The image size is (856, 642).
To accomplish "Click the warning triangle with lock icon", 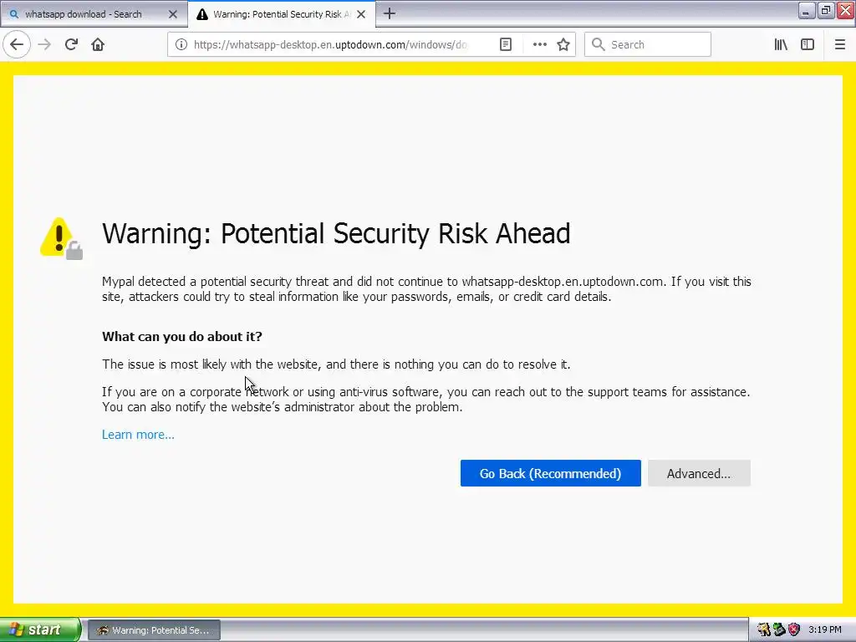I will (61, 238).
